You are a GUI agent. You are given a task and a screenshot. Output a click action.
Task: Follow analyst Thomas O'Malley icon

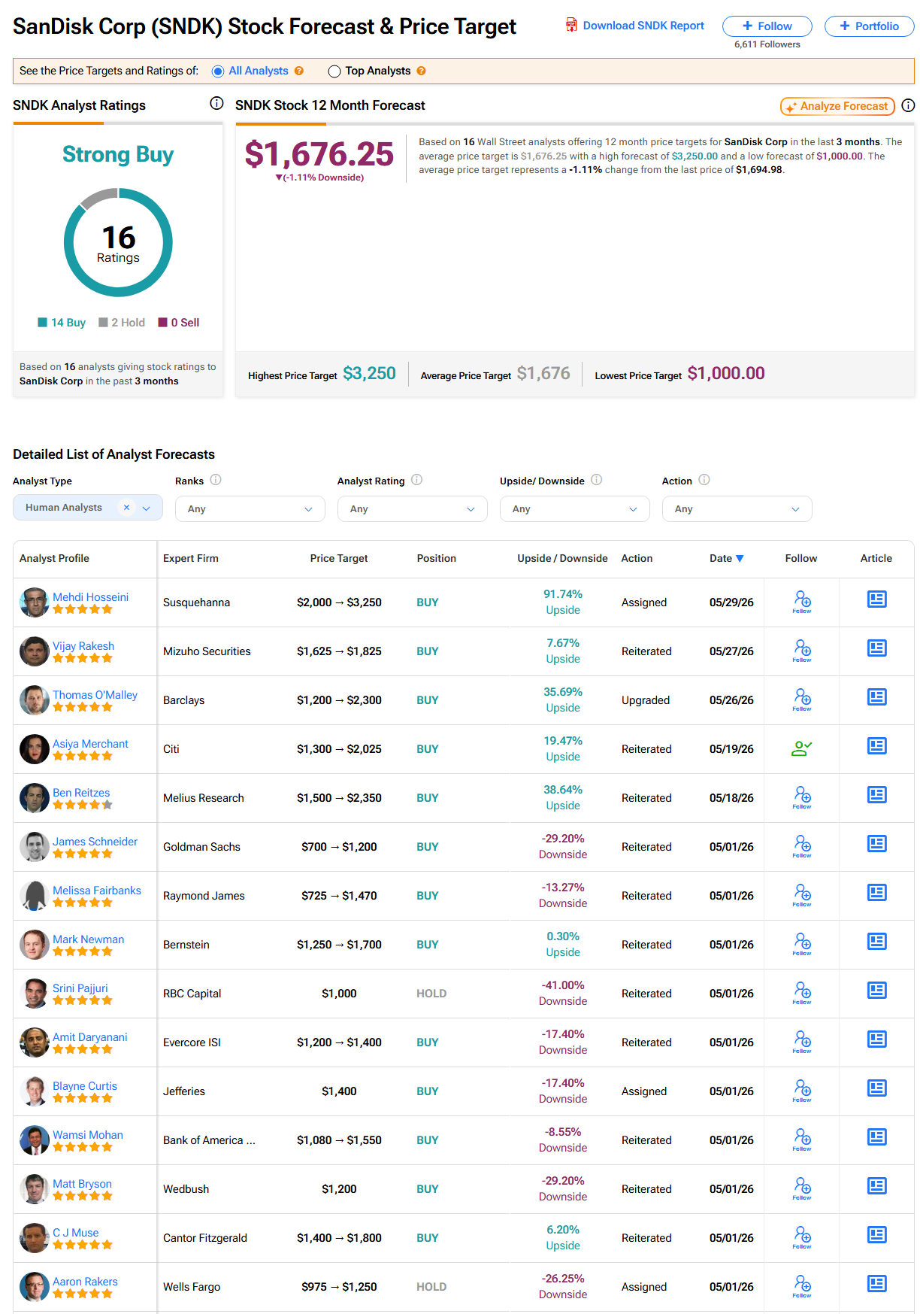tap(802, 699)
